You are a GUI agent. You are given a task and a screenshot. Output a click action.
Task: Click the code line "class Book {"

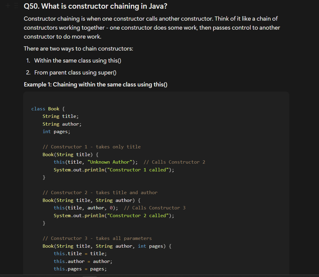tap(48, 109)
